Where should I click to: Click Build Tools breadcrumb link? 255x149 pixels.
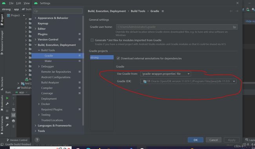138,11
